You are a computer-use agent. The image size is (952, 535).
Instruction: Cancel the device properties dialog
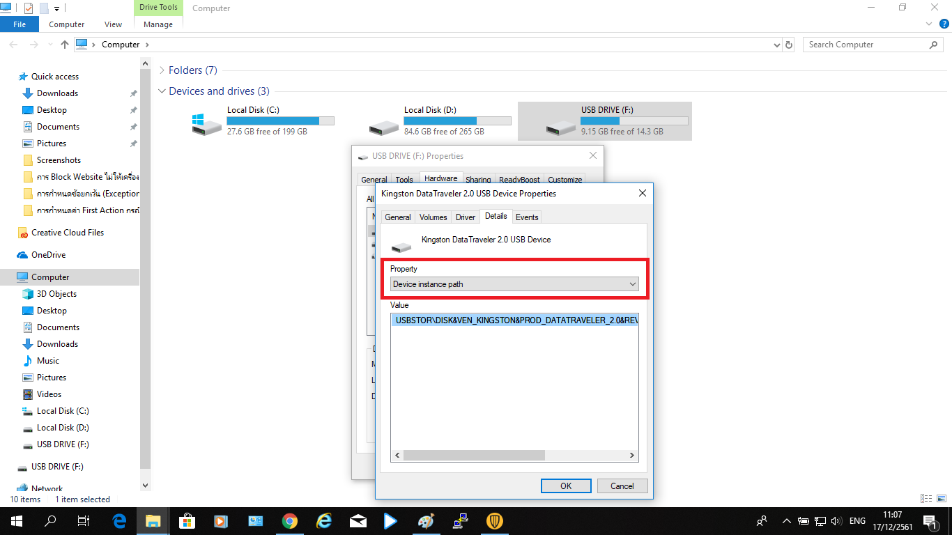click(622, 486)
